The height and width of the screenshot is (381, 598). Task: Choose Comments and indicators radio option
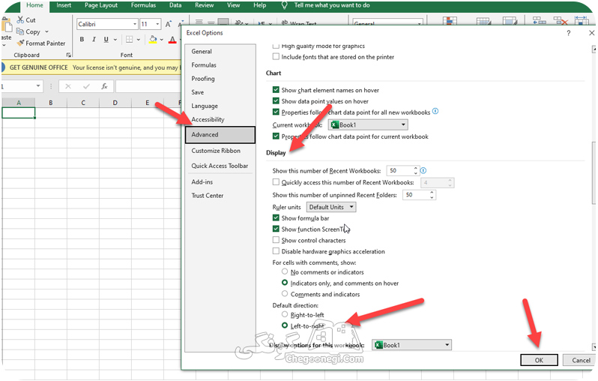(285, 294)
